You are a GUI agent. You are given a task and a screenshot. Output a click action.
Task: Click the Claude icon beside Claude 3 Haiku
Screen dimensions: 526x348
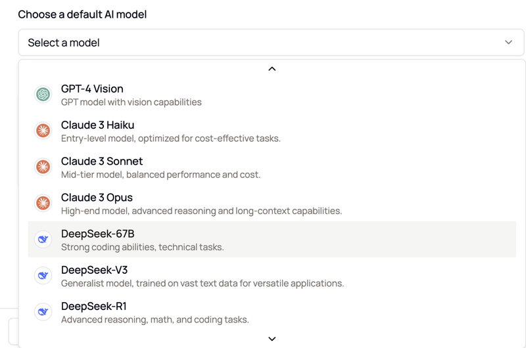(x=43, y=131)
